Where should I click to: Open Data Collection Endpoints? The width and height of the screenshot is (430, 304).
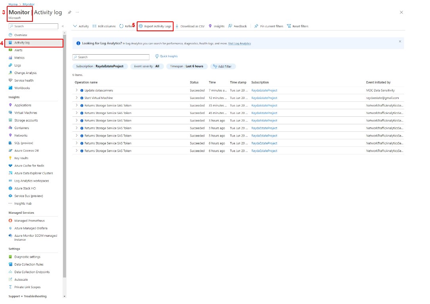click(32, 272)
